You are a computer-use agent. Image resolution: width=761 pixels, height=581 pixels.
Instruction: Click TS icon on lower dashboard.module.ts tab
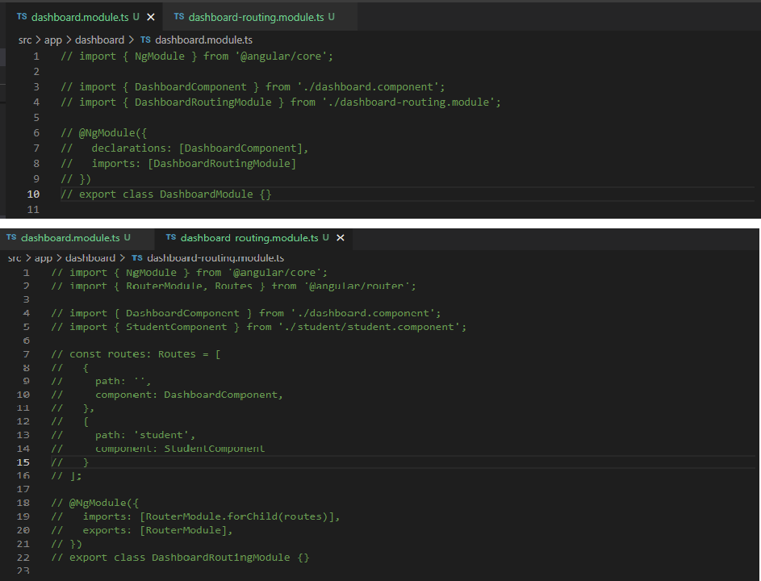click(x=11, y=238)
